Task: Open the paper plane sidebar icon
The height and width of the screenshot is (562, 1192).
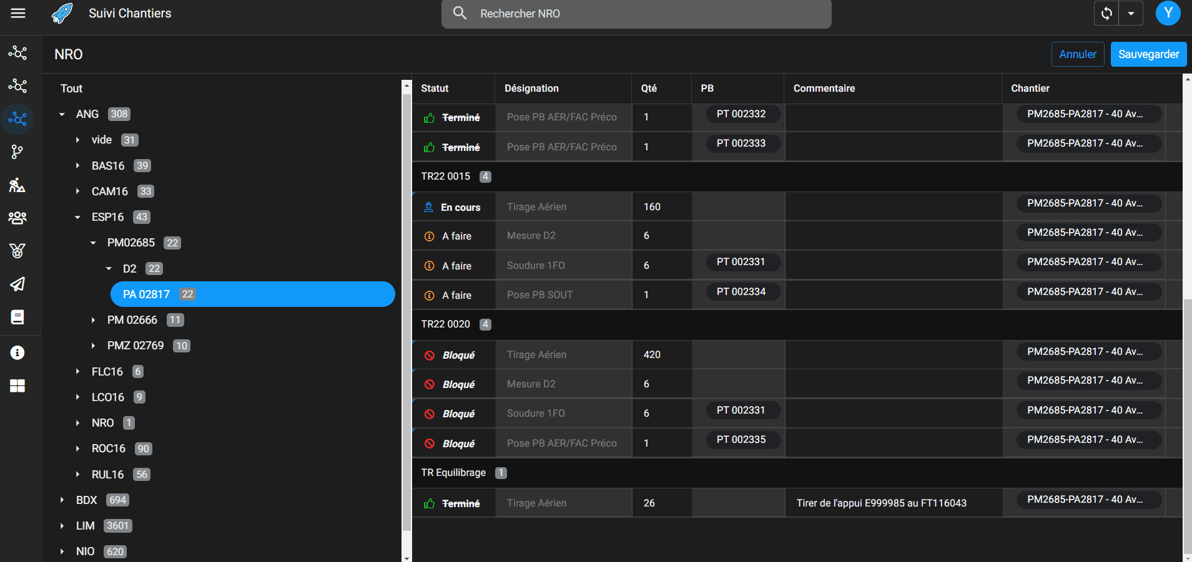Action: tap(17, 284)
